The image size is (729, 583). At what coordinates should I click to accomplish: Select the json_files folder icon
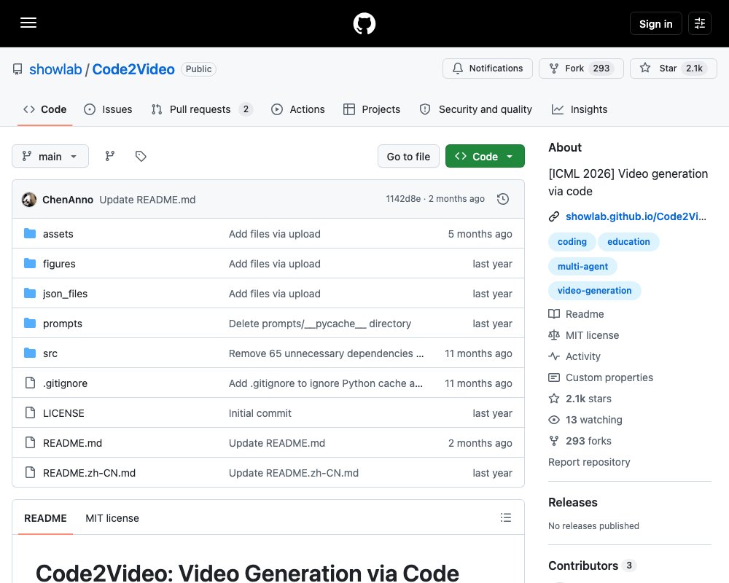(30, 293)
